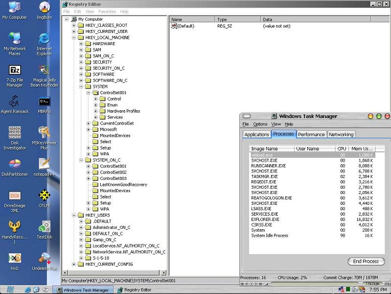Expand HKEY_CURRENT_USER tree node
Viewport: 391px width, 294px height.
pyautogui.click(x=74, y=31)
